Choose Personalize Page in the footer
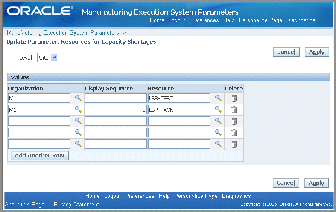The width and height of the screenshot is (336, 212). [x=196, y=196]
